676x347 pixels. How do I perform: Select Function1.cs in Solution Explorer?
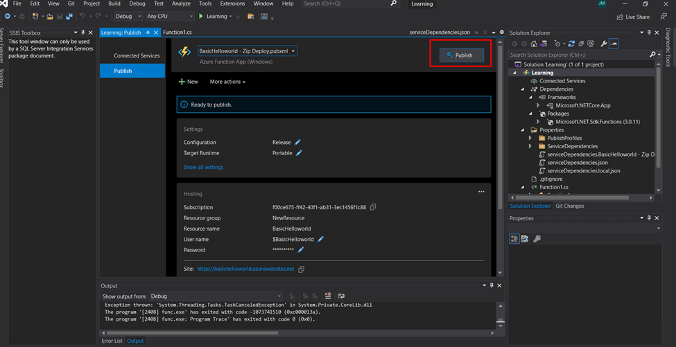(553, 187)
